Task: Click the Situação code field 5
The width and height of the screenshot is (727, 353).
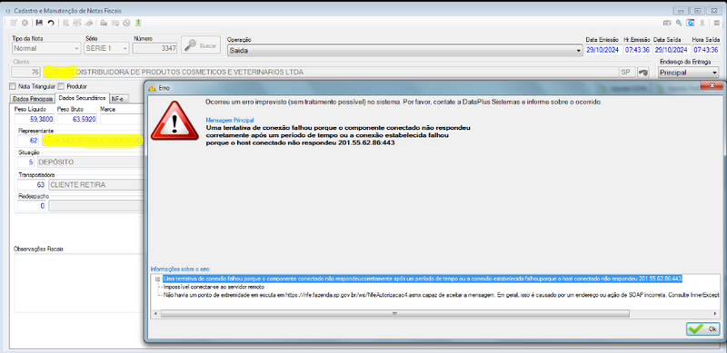Action: (26, 162)
